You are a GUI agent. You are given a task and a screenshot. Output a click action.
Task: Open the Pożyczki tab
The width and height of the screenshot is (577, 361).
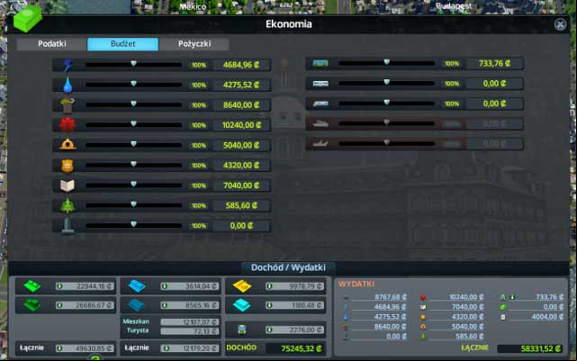[194, 44]
